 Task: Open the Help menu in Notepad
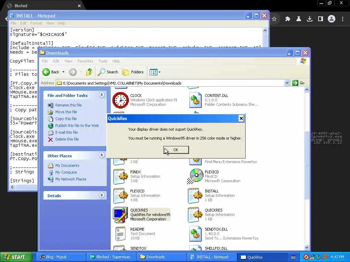[62, 23]
